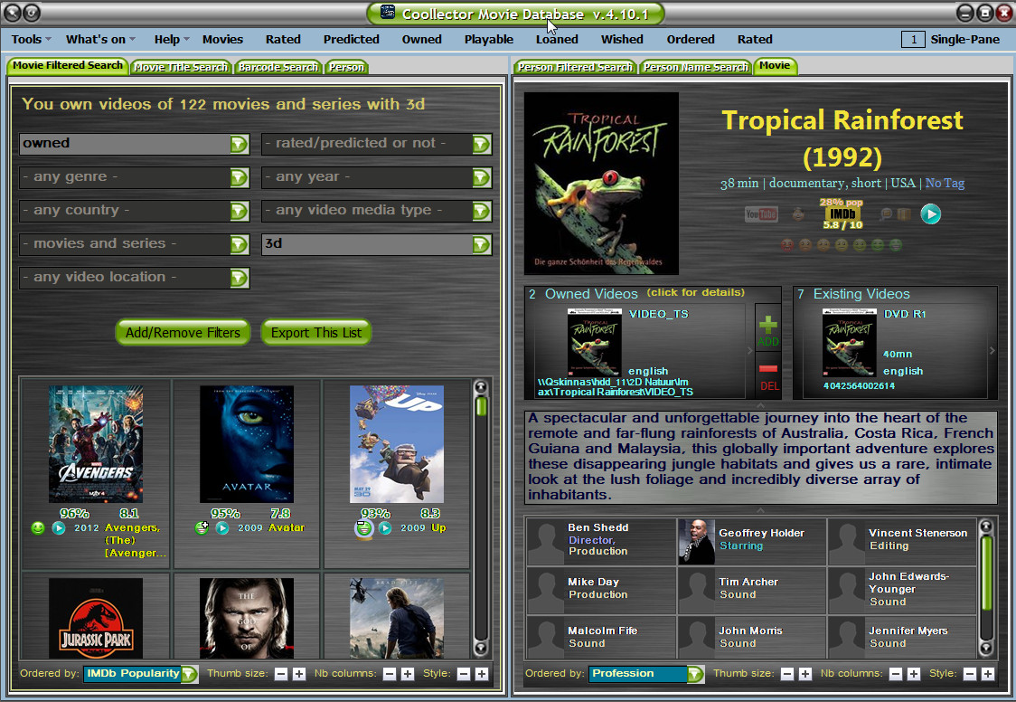Click the speech bubble comment icon beside IMDb
1016x702 pixels.
coord(885,213)
